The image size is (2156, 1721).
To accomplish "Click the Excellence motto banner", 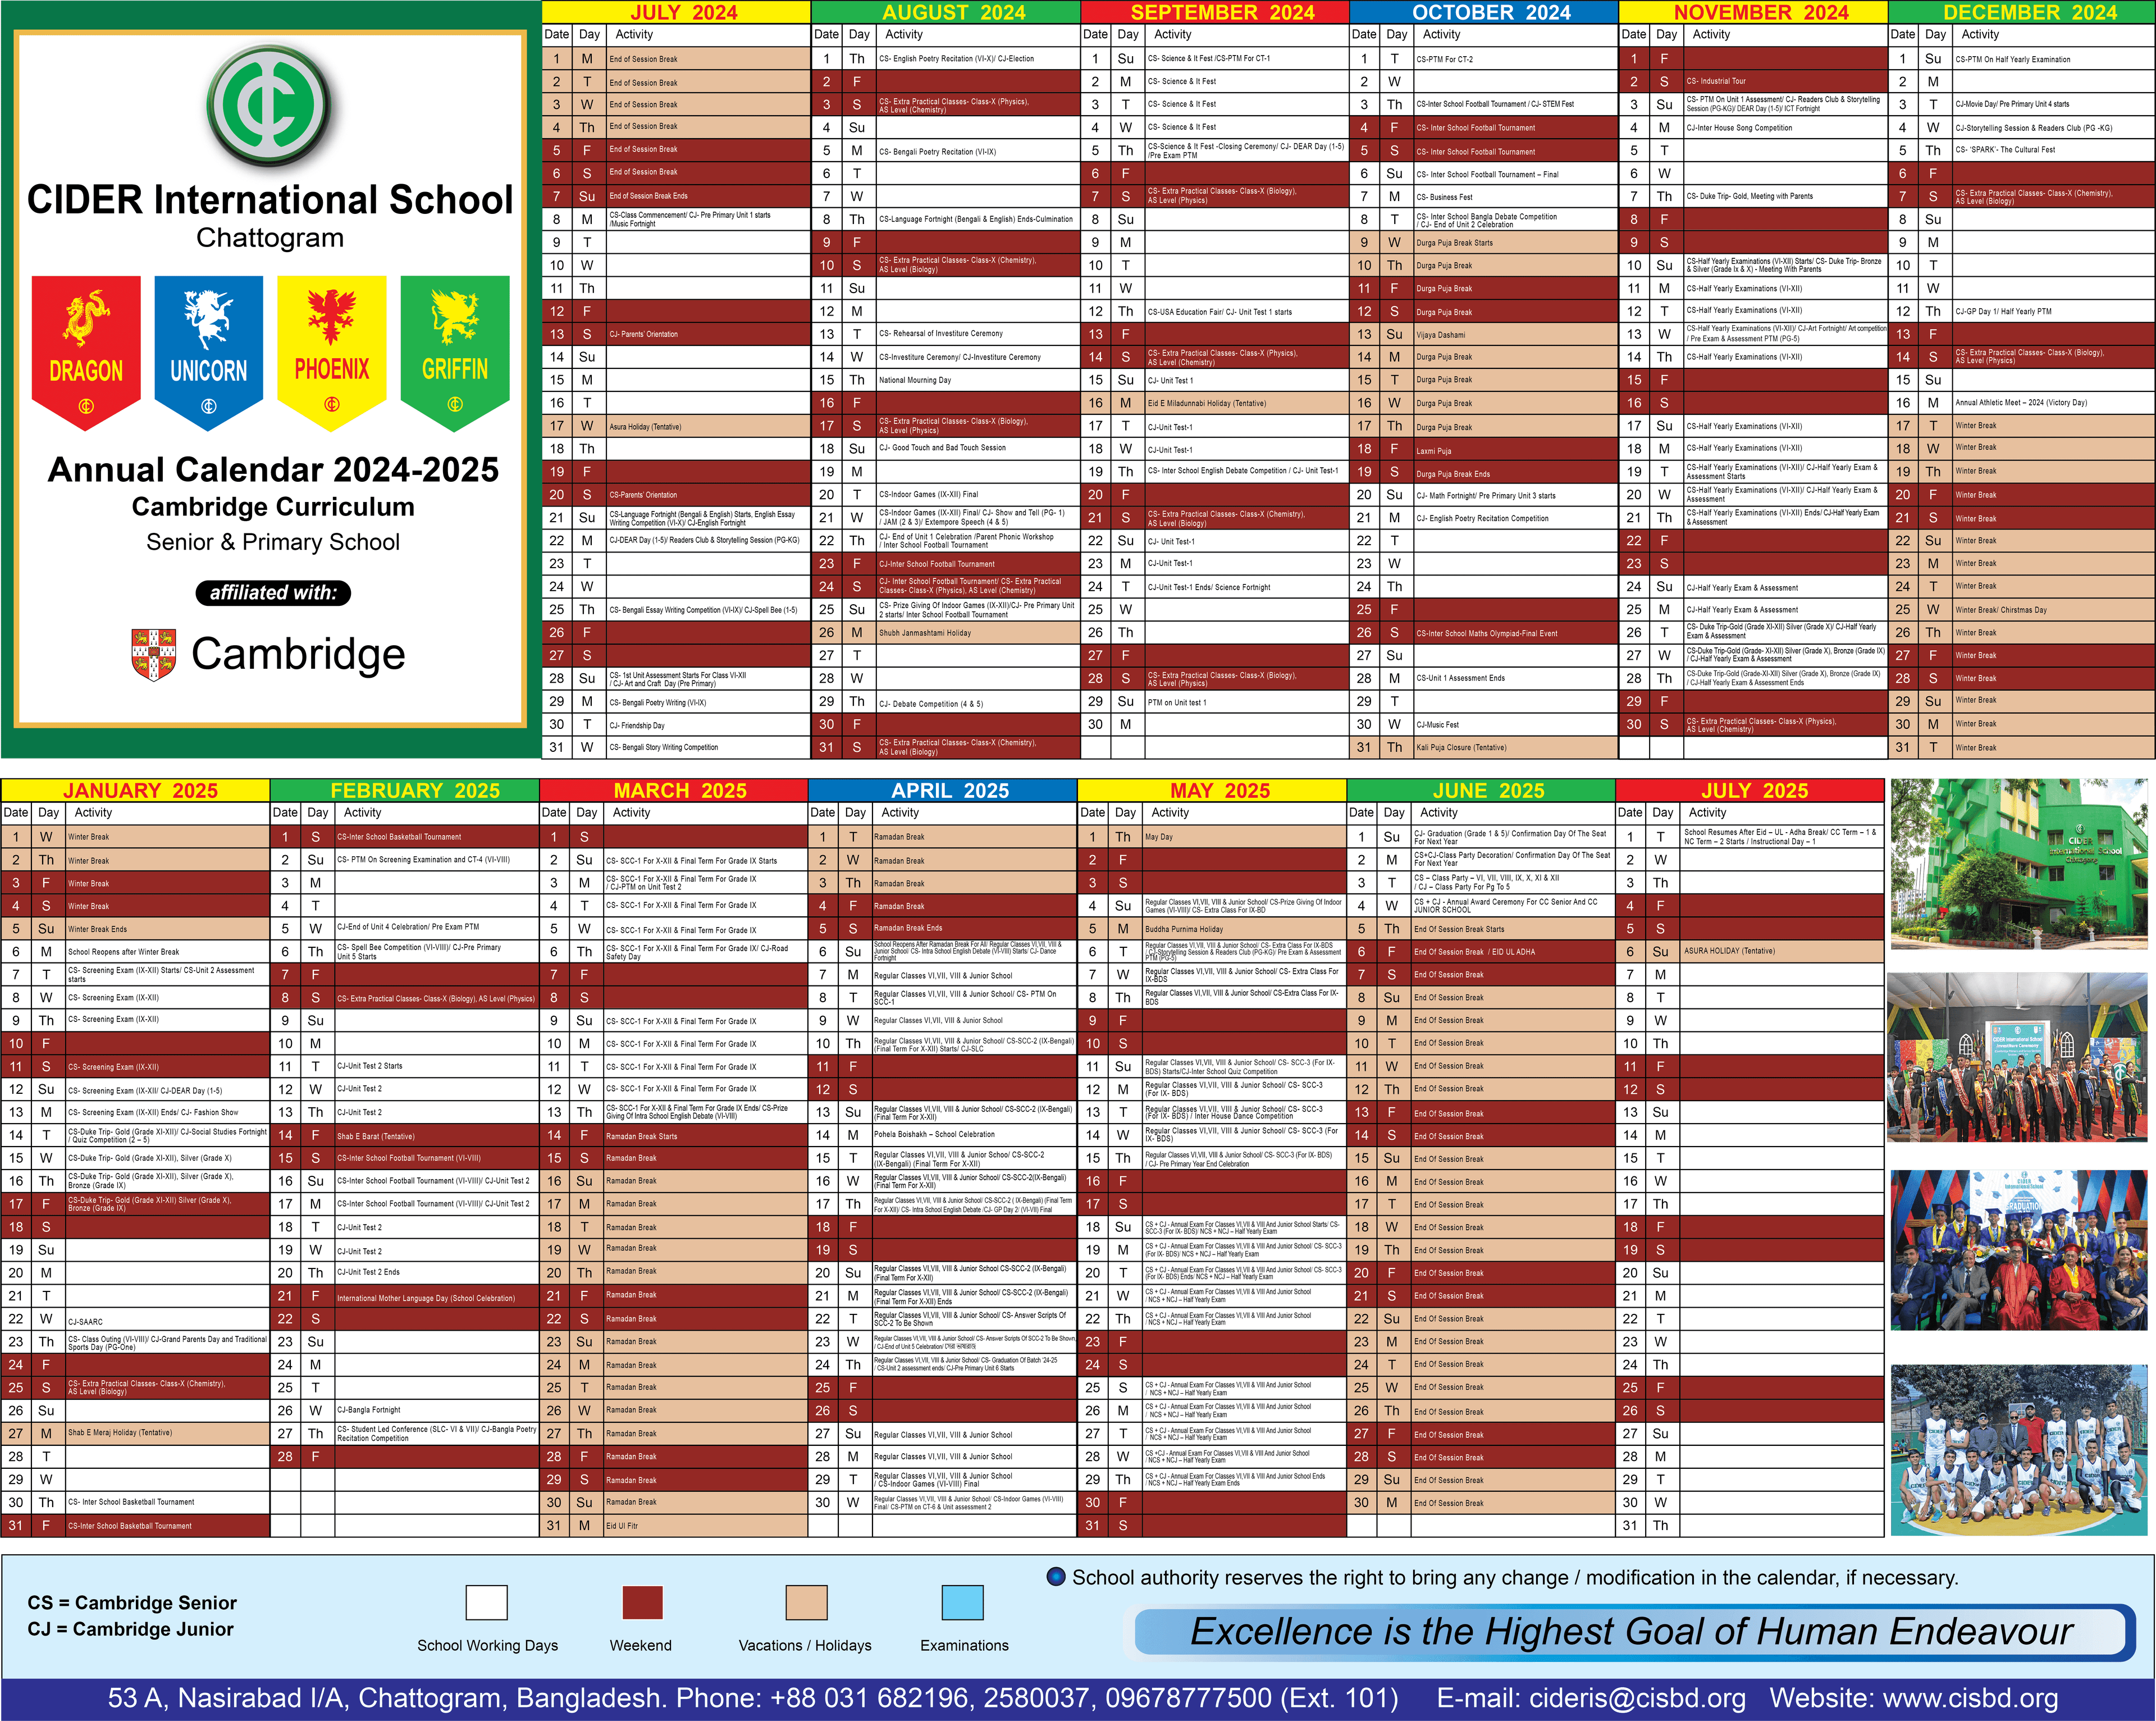I will pos(1630,1632).
